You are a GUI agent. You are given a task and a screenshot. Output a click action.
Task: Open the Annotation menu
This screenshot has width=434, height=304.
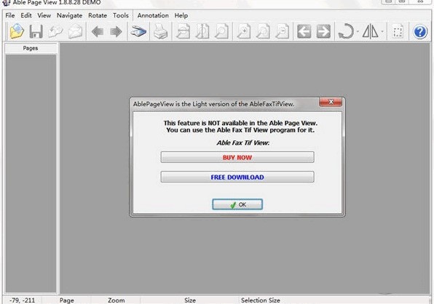(x=153, y=15)
